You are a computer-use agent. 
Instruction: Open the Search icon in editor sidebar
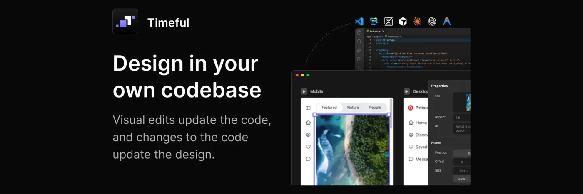click(x=359, y=41)
